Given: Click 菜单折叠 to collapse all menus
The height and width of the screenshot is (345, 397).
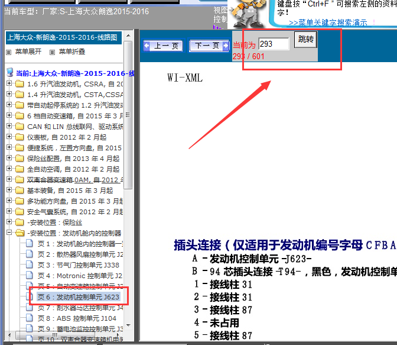Looking at the screenshot, I should tap(72, 51).
